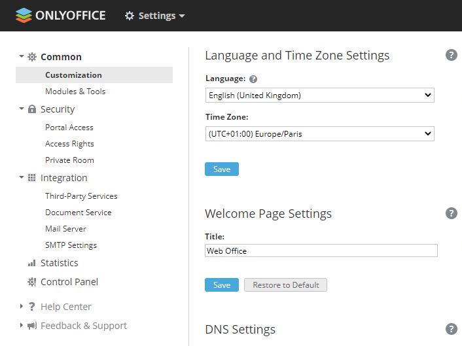
Task: Save the Language and Time Zone settings
Action: click(222, 169)
